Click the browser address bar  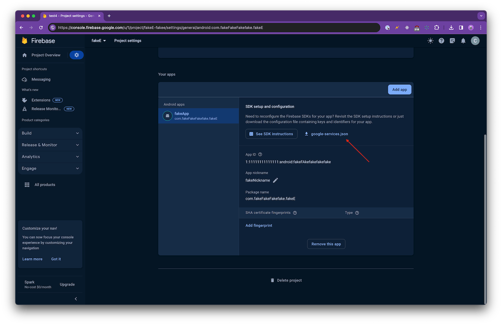(x=213, y=28)
